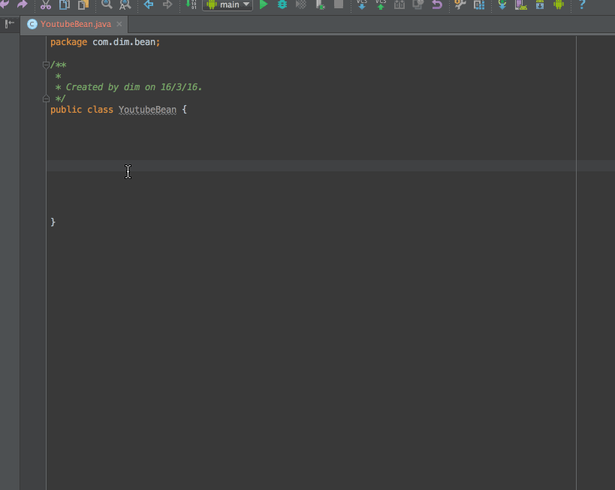Click the Help question mark icon
615x490 pixels.
582,5
